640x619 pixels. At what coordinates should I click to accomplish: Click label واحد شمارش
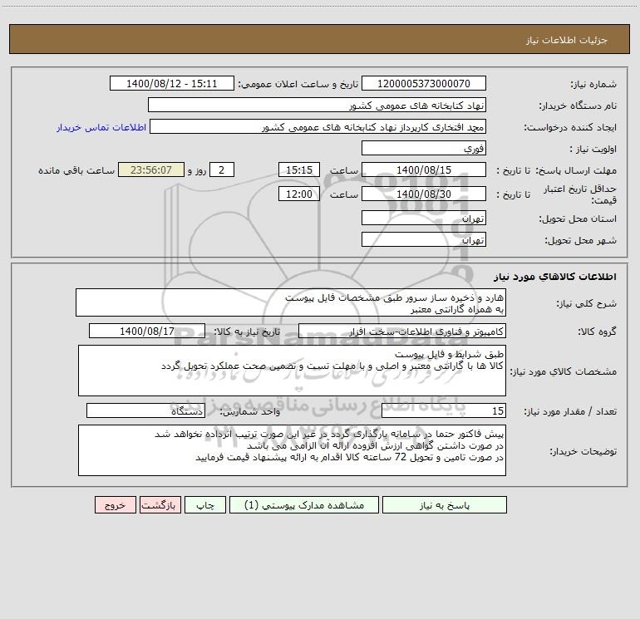250,412
